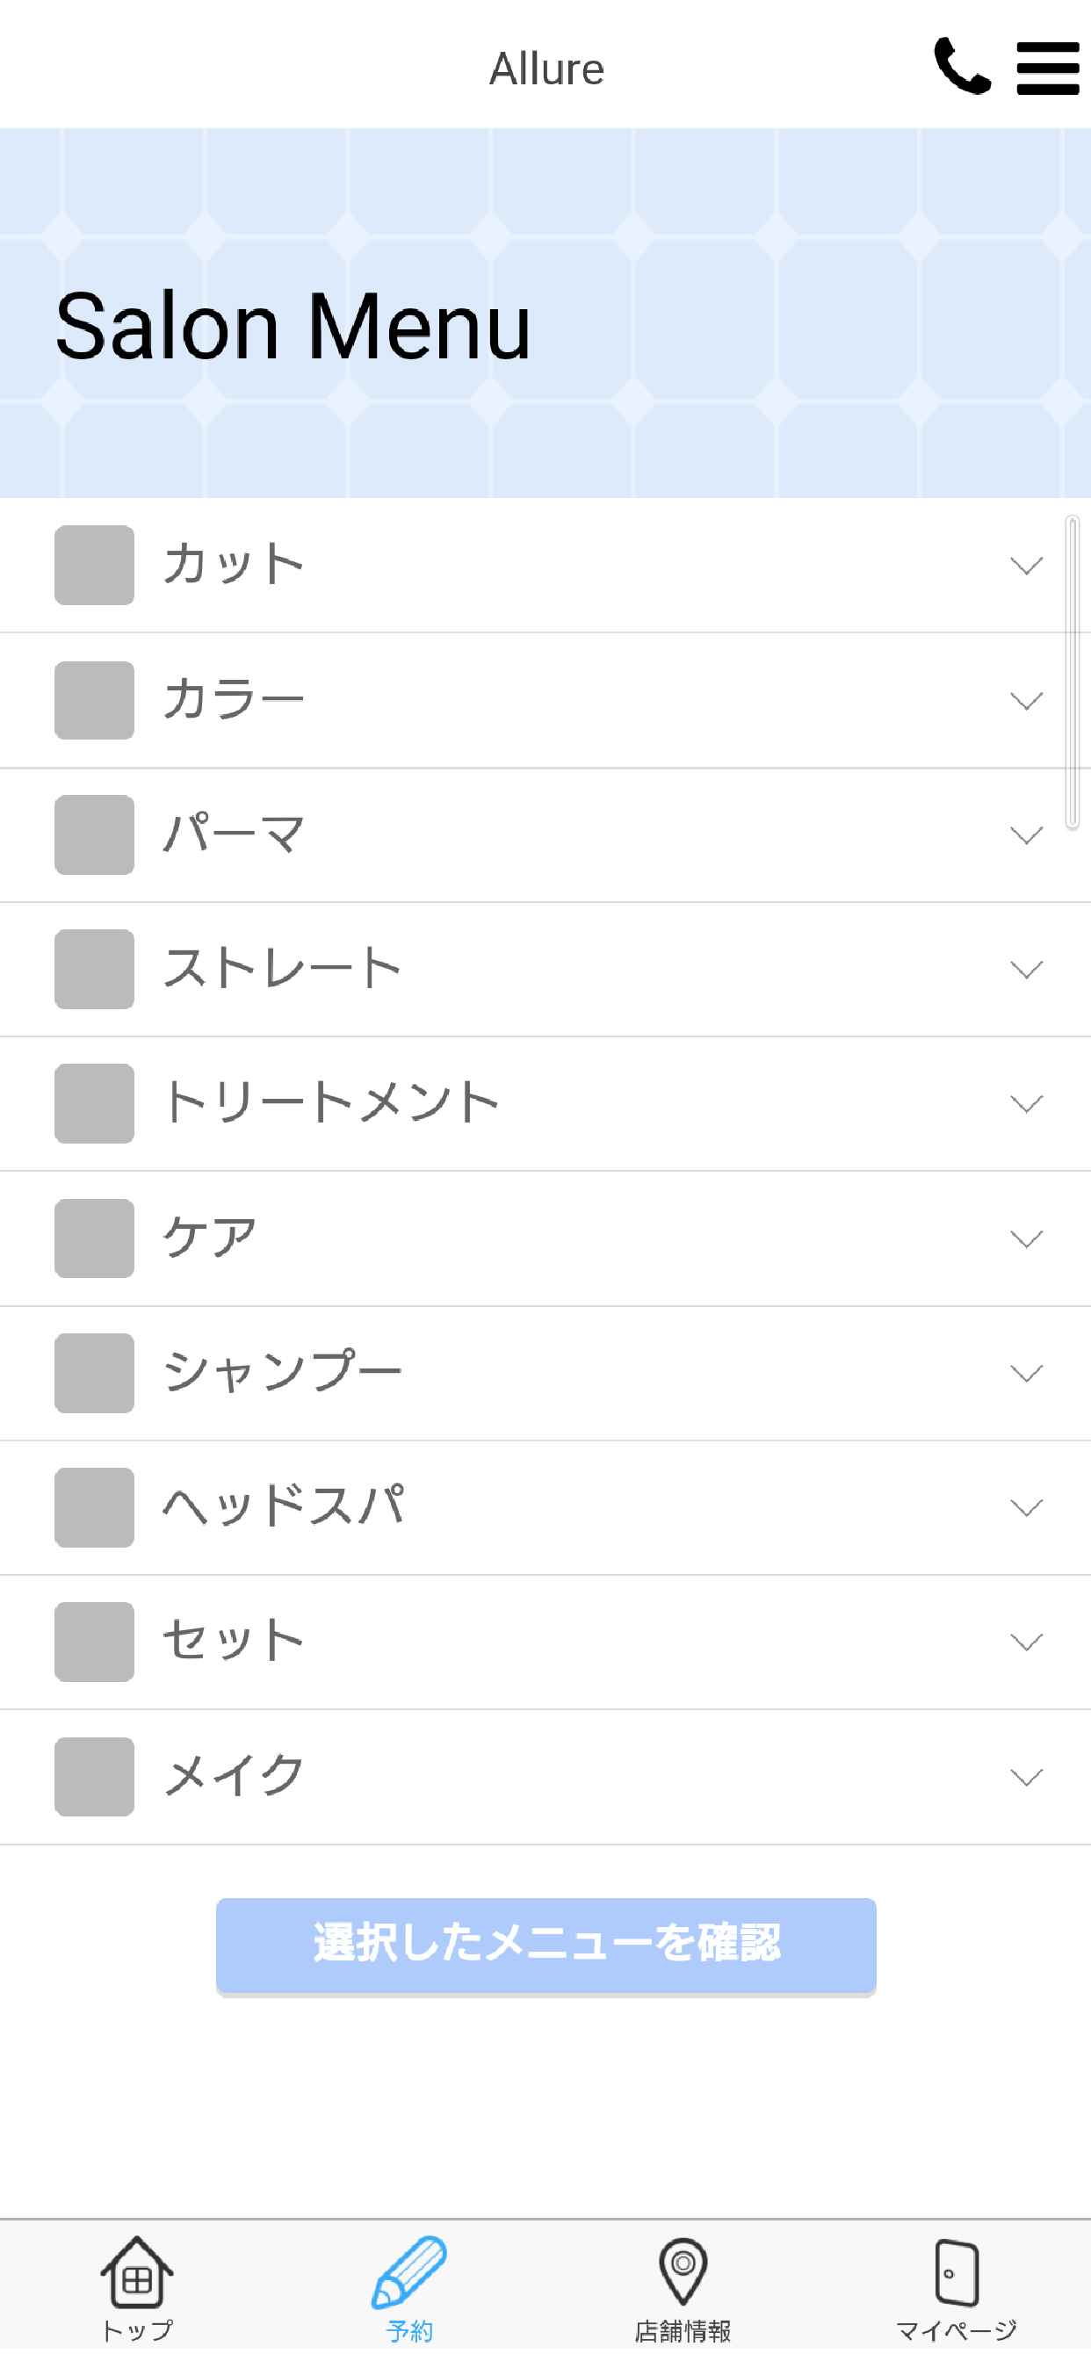Tap the phone call icon
This screenshot has width=1091, height=2361.
pos(962,66)
